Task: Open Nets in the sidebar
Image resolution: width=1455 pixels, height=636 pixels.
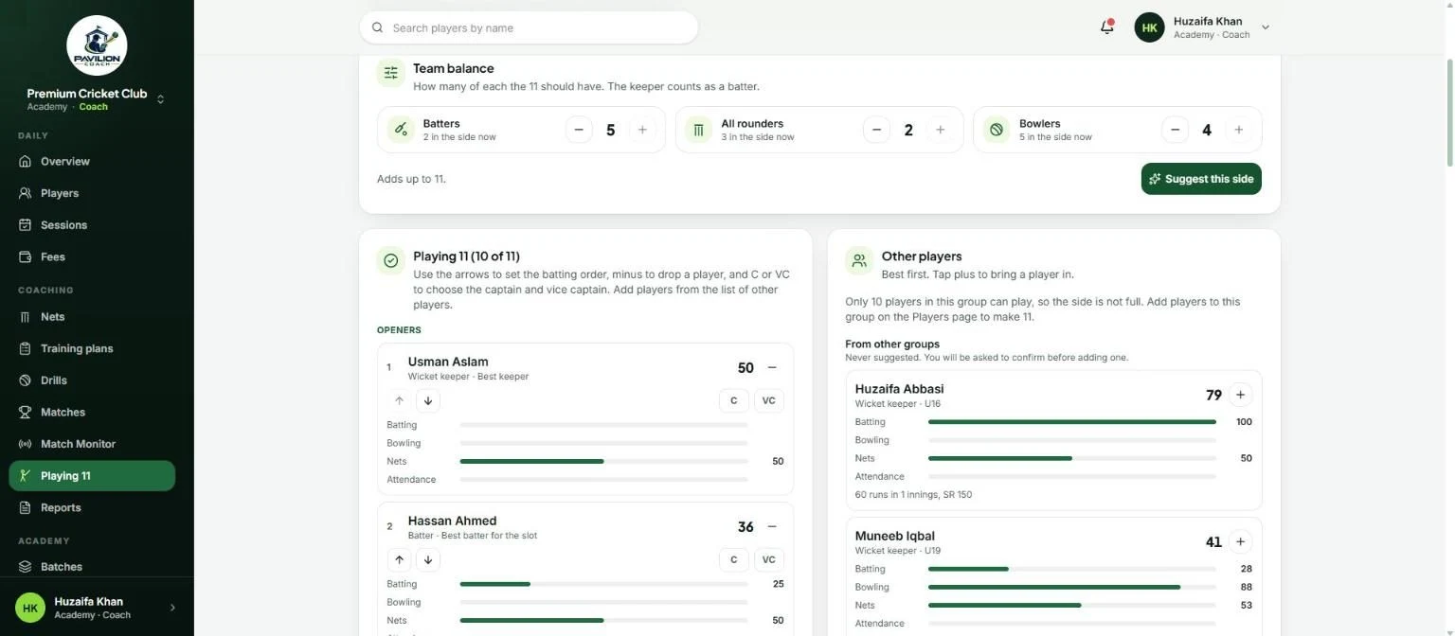Action: (x=92, y=317)
